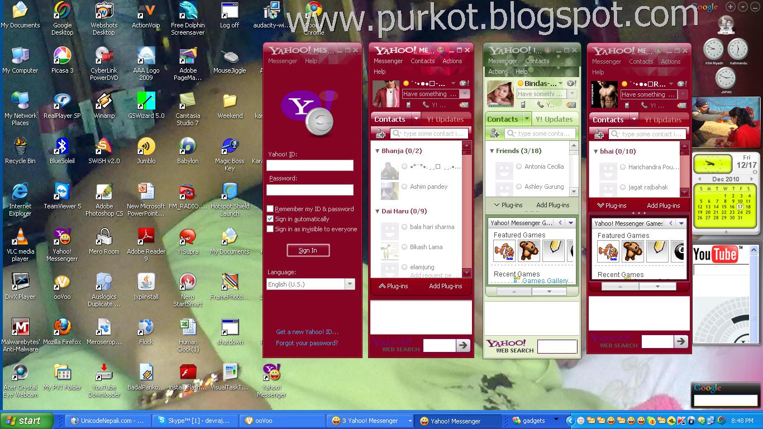Open Contacts menu in the Bhanja window
This screenshot has width=763, height=429.
423,61
